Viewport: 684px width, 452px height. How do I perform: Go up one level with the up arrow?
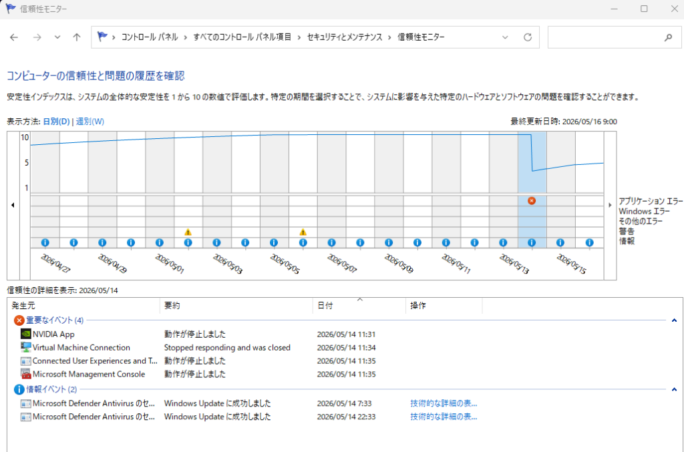(77, 37)
